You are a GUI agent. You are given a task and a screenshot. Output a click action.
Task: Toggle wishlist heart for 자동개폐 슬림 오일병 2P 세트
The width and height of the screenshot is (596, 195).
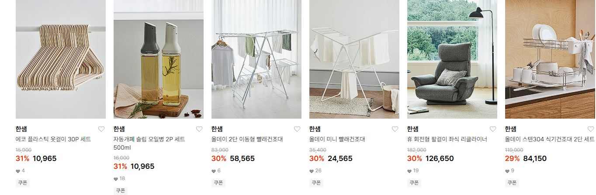coord(199,129)
